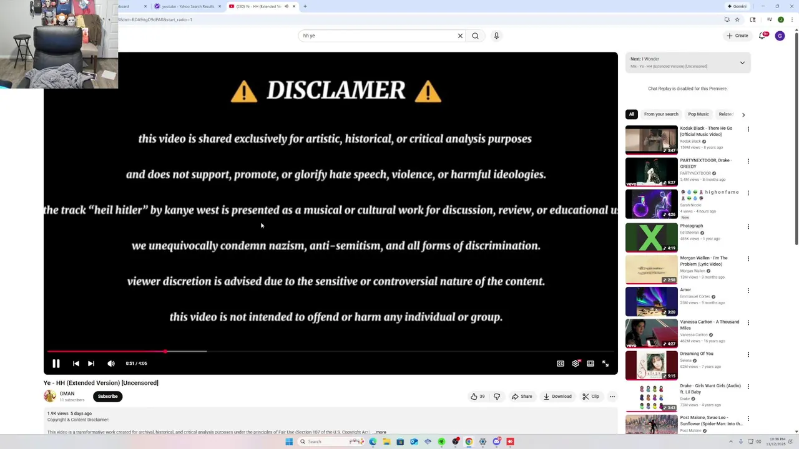Open the Create button
The height and width of the screenshot is (449, 799).
pyautogui.click(x=737, y=36)
